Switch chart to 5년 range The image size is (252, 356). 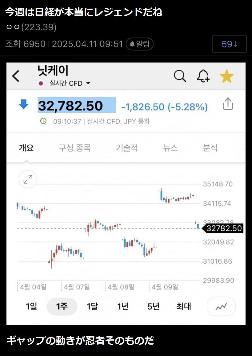153,306
